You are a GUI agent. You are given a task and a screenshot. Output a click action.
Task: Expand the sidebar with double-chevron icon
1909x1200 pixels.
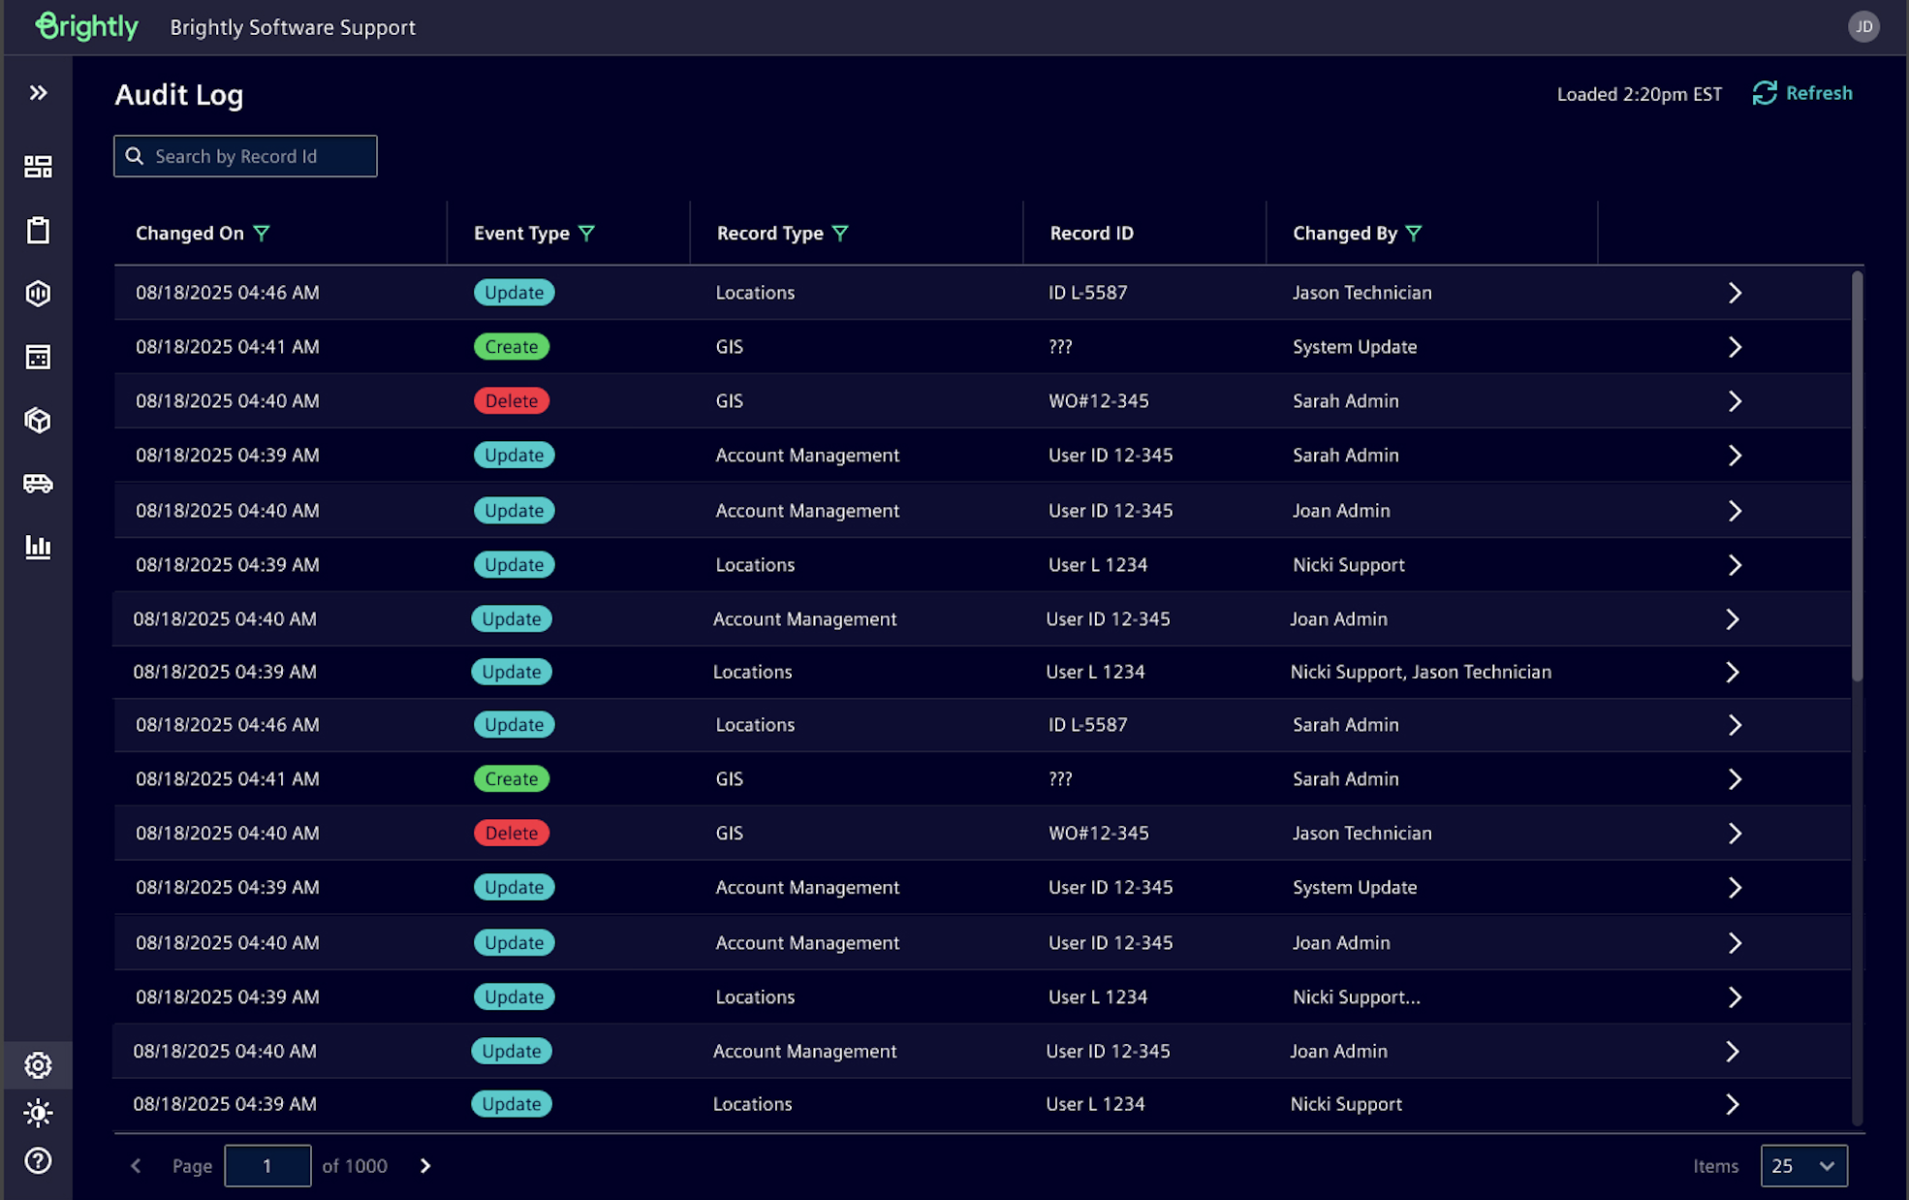point(38,93)
